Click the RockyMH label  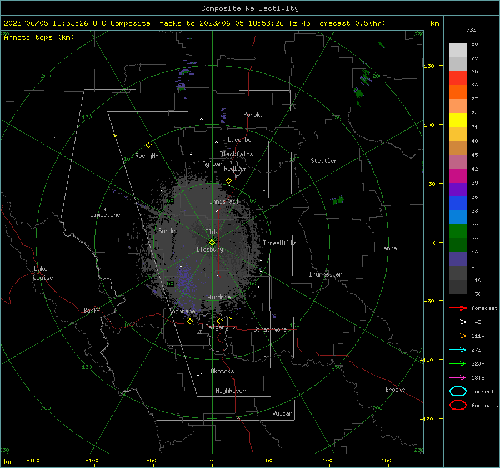pos(147,156)
